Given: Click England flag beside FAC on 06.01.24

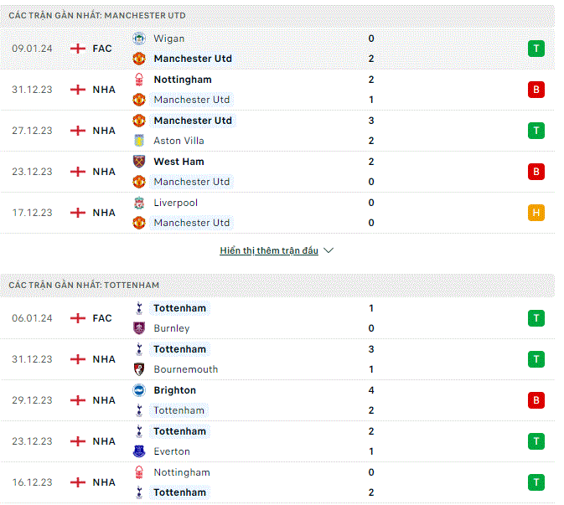Looking at the screenshot, I should 78,318.
